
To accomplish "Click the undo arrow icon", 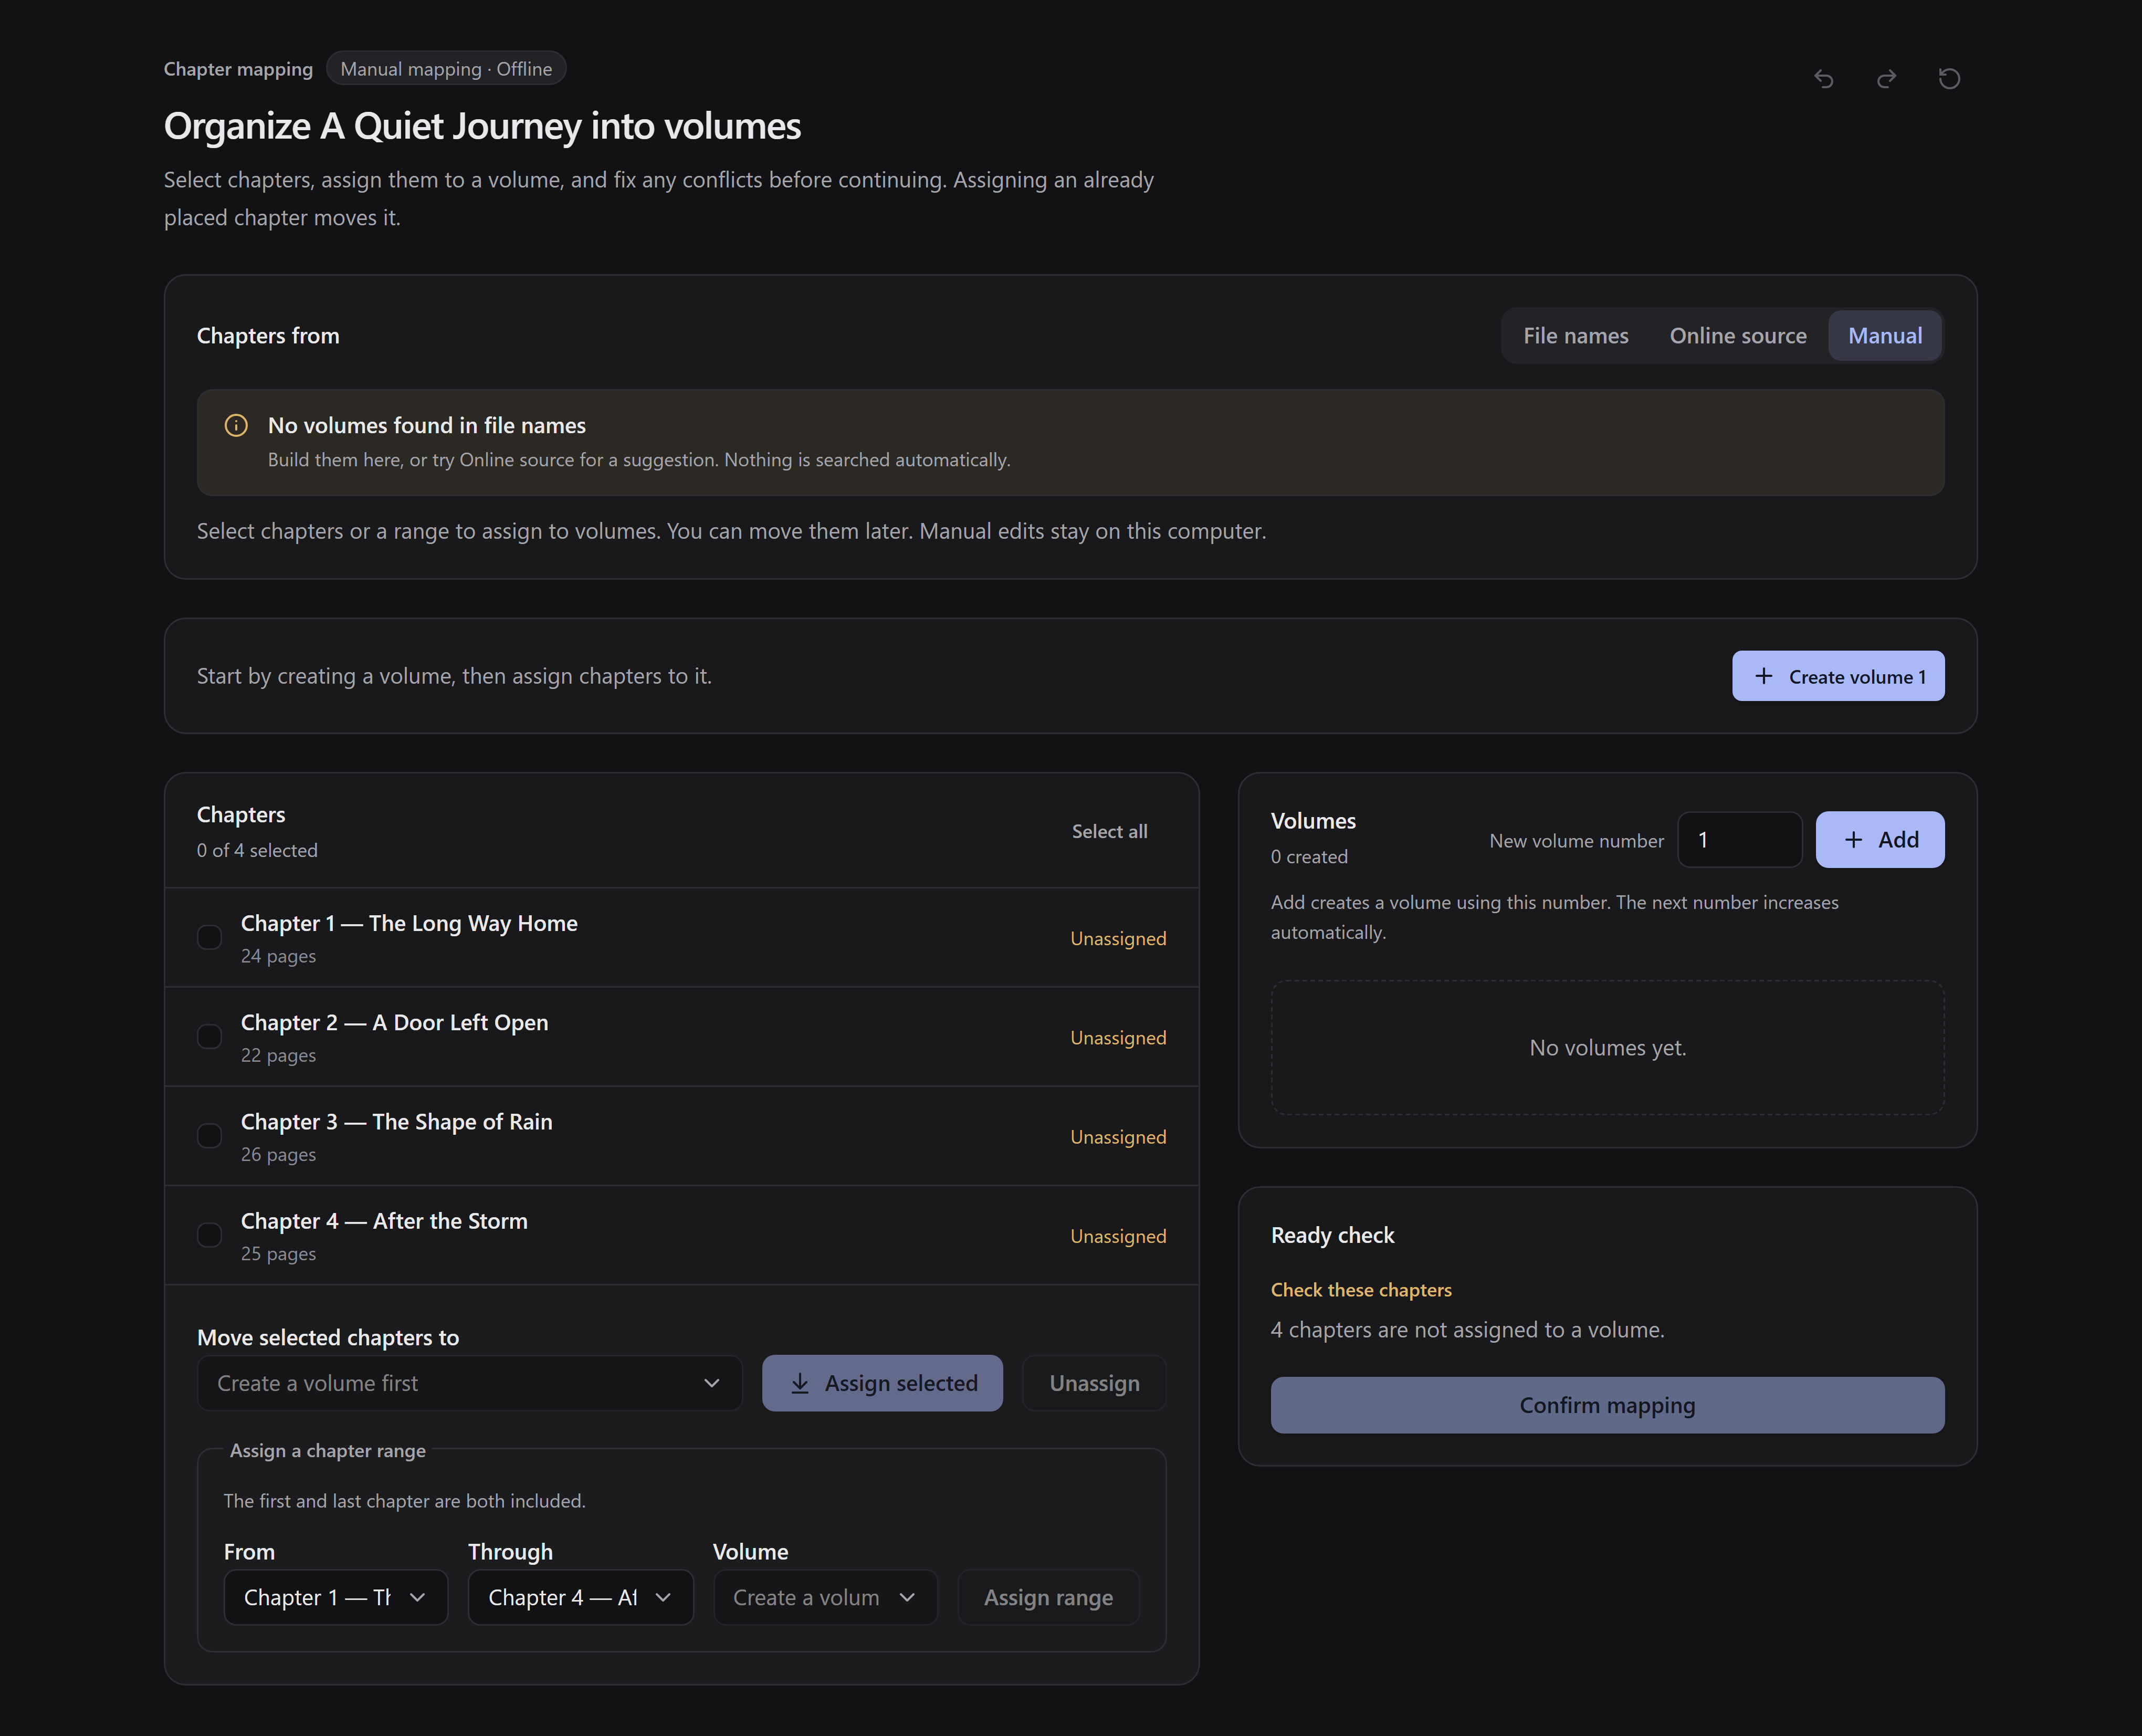I will [1823, 78].
